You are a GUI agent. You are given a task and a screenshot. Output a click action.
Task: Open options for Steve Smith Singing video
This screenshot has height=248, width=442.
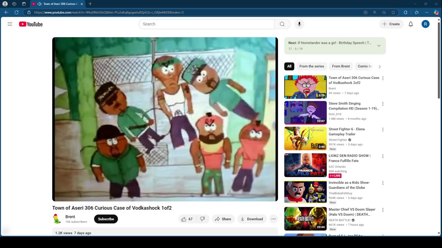tap(383, 104)
